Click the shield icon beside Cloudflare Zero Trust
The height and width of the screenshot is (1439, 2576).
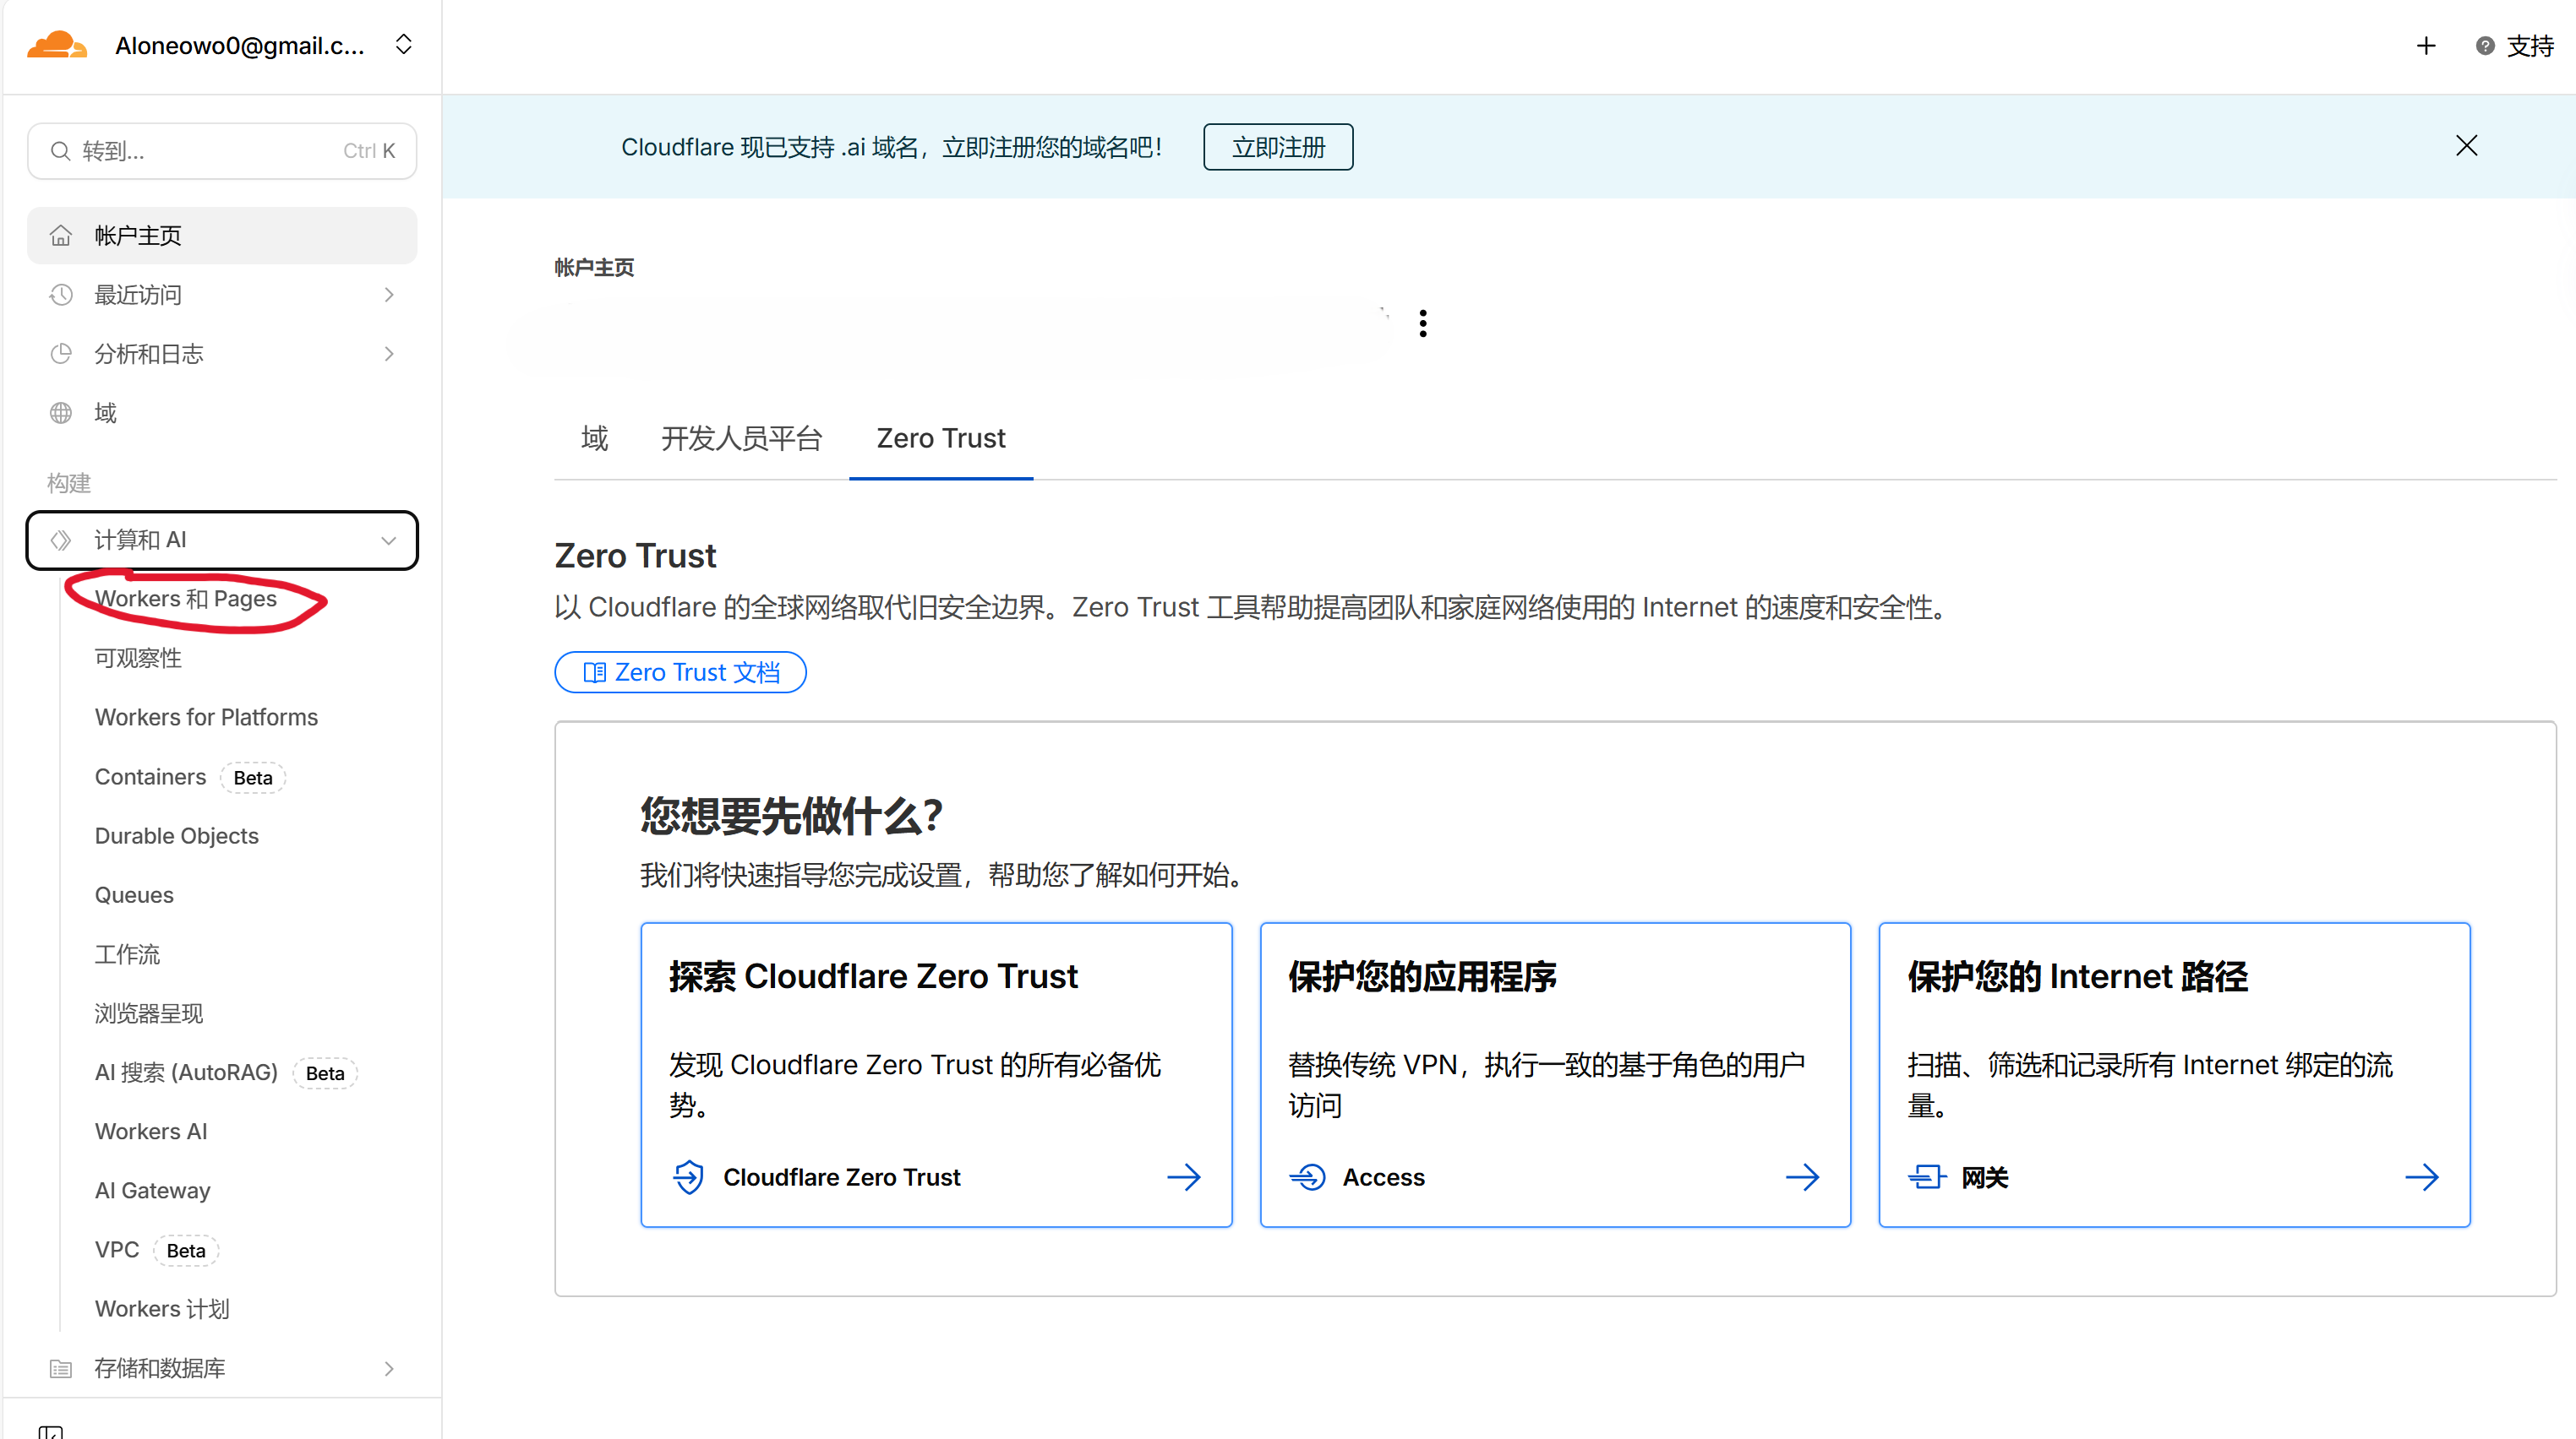coord(688,1177)
